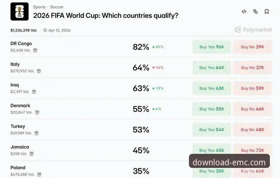Screen dimensions: 280x178
Task: Click the gift icon beside Iraq volume
Action: pos(34,92)
